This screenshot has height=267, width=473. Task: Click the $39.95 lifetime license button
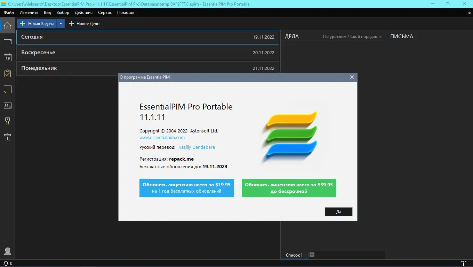point(289,188)
